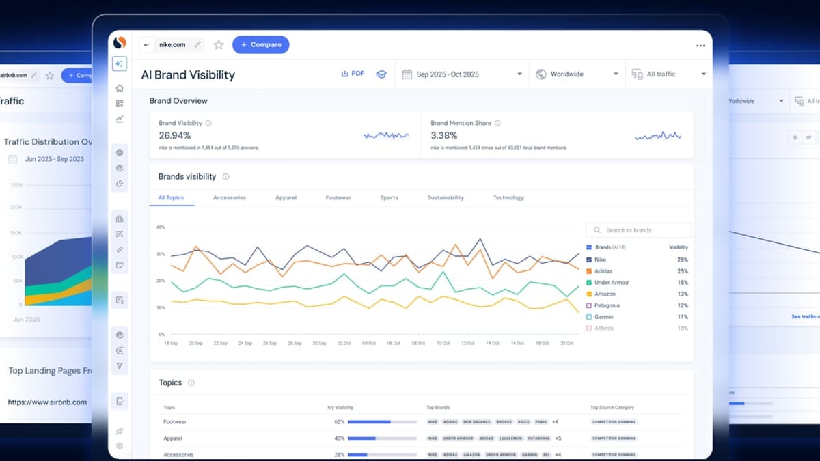Image resolution: width=820 pixels, height=461 pixels.
Task: Open the document dollar icon in the sidebar
Action: pyautogui.click(x=120, y=300)
